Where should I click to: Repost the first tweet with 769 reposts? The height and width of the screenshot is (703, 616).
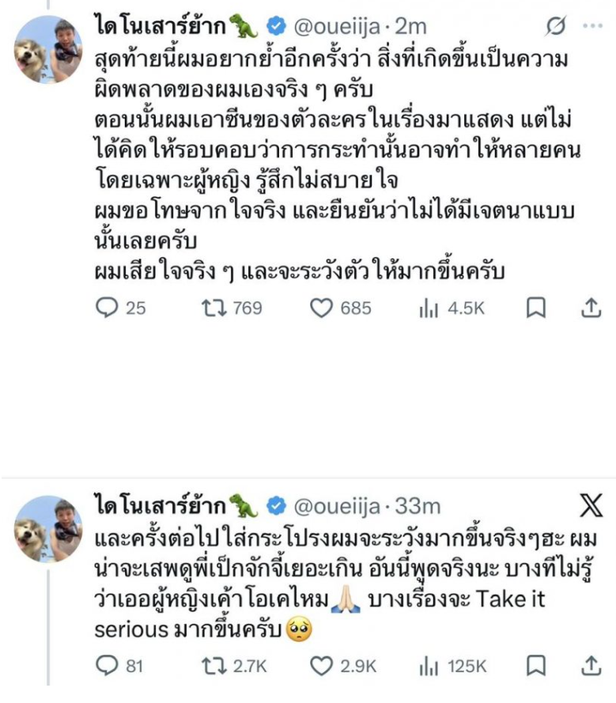pos(213,309)
